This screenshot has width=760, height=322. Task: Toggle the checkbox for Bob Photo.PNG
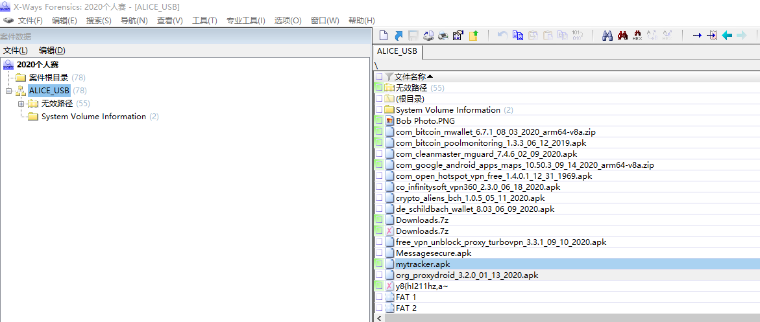[379, 121]
